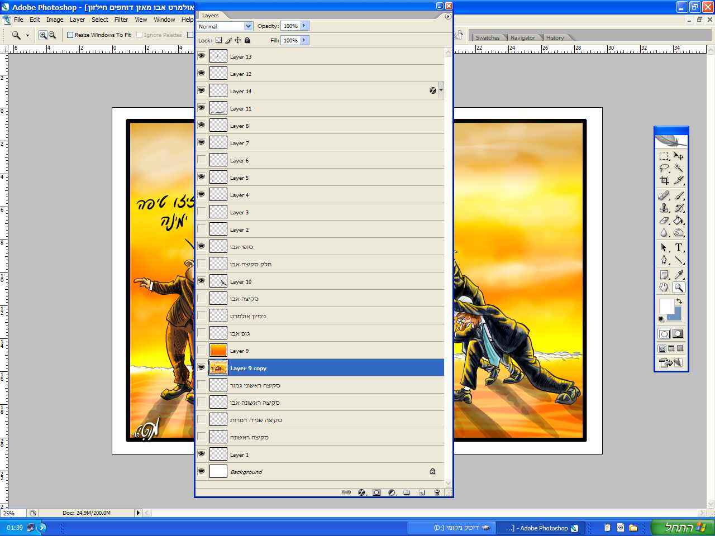
Task: Activate the Healing Brush tool
Action: (x=664, y=195)
